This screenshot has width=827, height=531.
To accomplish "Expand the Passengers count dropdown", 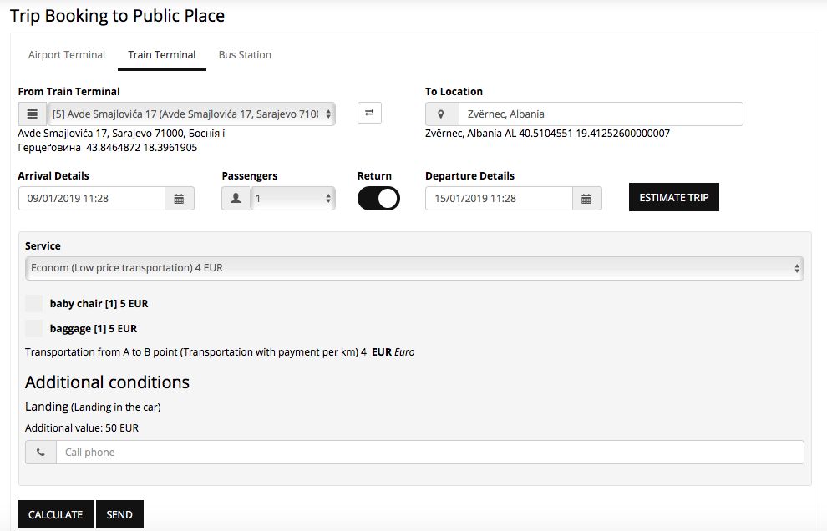I will [292, 199].
